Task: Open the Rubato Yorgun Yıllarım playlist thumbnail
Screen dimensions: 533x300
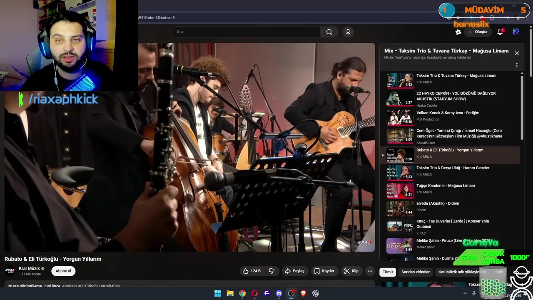Action: (x=400, y=155)
